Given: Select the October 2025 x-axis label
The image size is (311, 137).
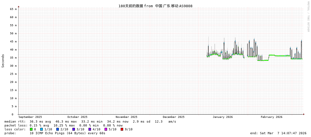Looking at the screenshot, I should click(x=77, y=117).
